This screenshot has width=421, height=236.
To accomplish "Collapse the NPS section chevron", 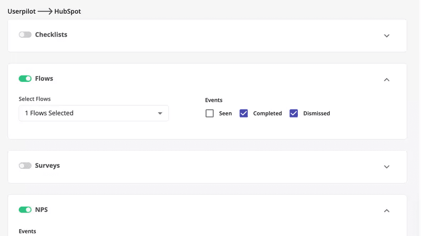I will (x=387, y=211).
